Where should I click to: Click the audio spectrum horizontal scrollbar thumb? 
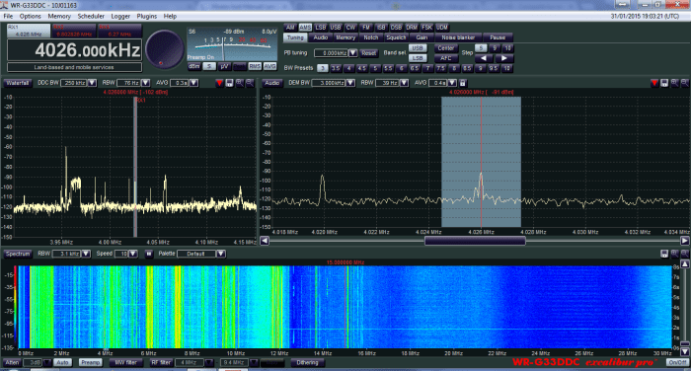[x=475, y=241]
